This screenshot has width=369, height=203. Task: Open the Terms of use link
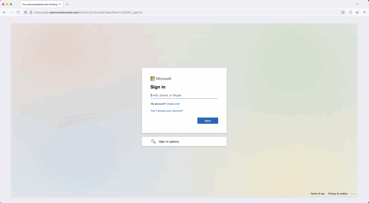coord(317,194)
